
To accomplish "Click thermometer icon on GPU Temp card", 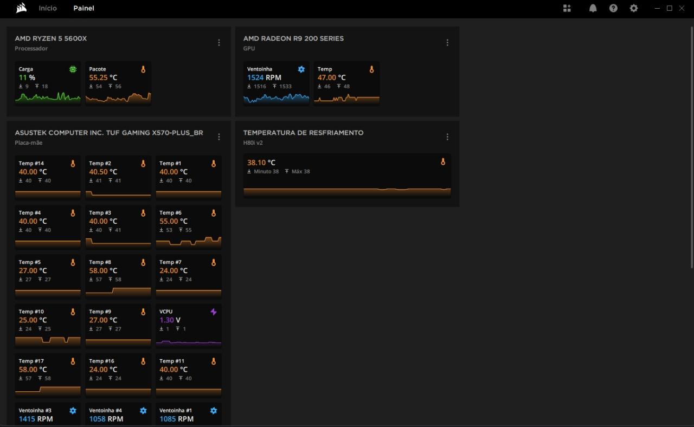I will pos(371,69).
